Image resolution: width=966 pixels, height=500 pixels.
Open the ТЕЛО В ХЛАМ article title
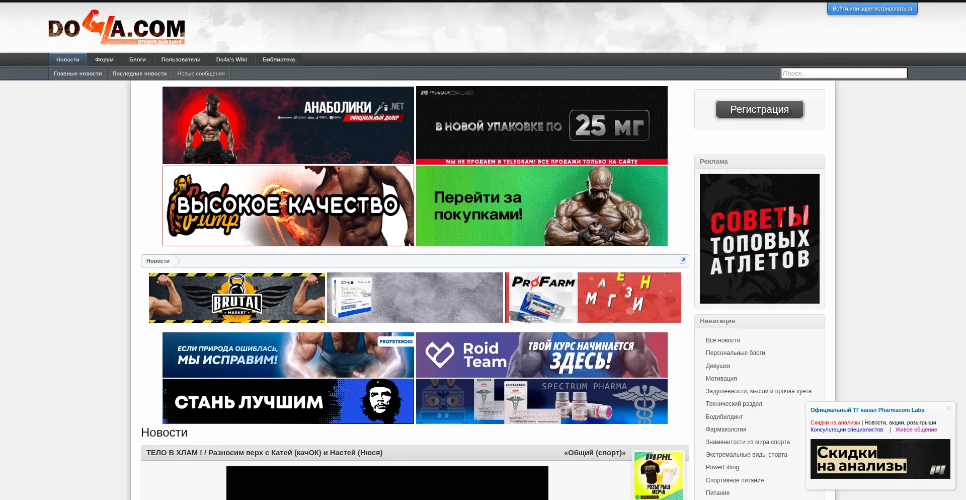[264, 453]
